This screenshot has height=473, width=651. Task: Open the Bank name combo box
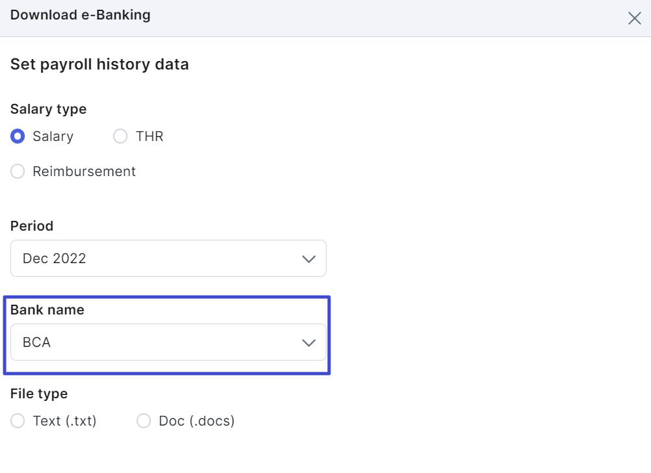[168, 342]
